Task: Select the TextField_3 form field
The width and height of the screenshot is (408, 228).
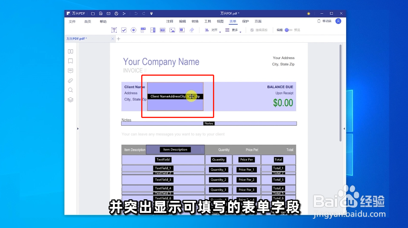Action: click(163, 180)
